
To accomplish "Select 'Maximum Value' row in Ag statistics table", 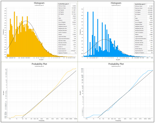I will pos(144,8).
